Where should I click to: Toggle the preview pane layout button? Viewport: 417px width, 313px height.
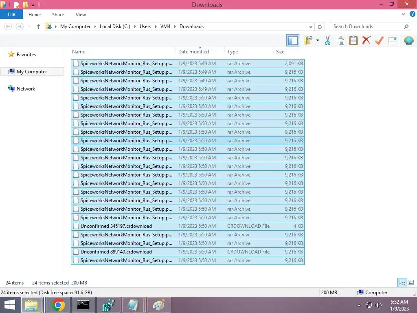pos(293,40)
